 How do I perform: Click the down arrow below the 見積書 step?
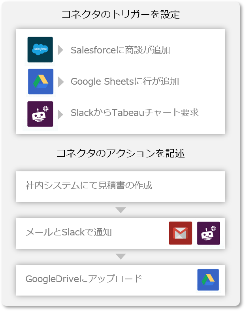tap(121, 210)
